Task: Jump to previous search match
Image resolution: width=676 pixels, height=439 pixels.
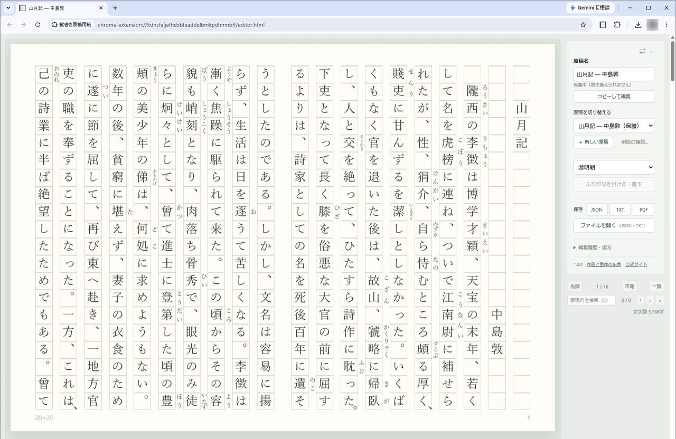Action: [641, 300]
